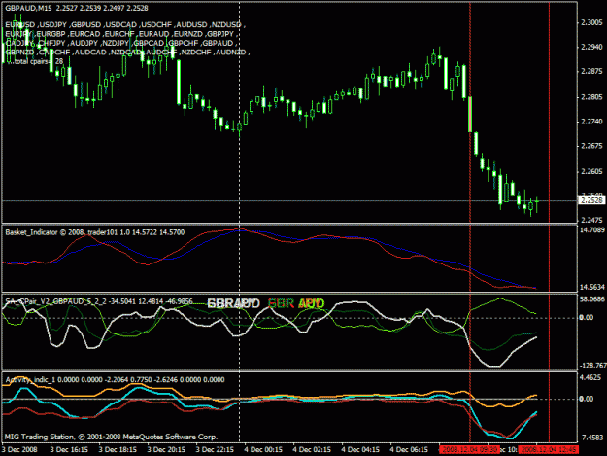The image size is (607, 456).
Task: Click the '4 Dec 04:15' time label
Action: [360, 450]
